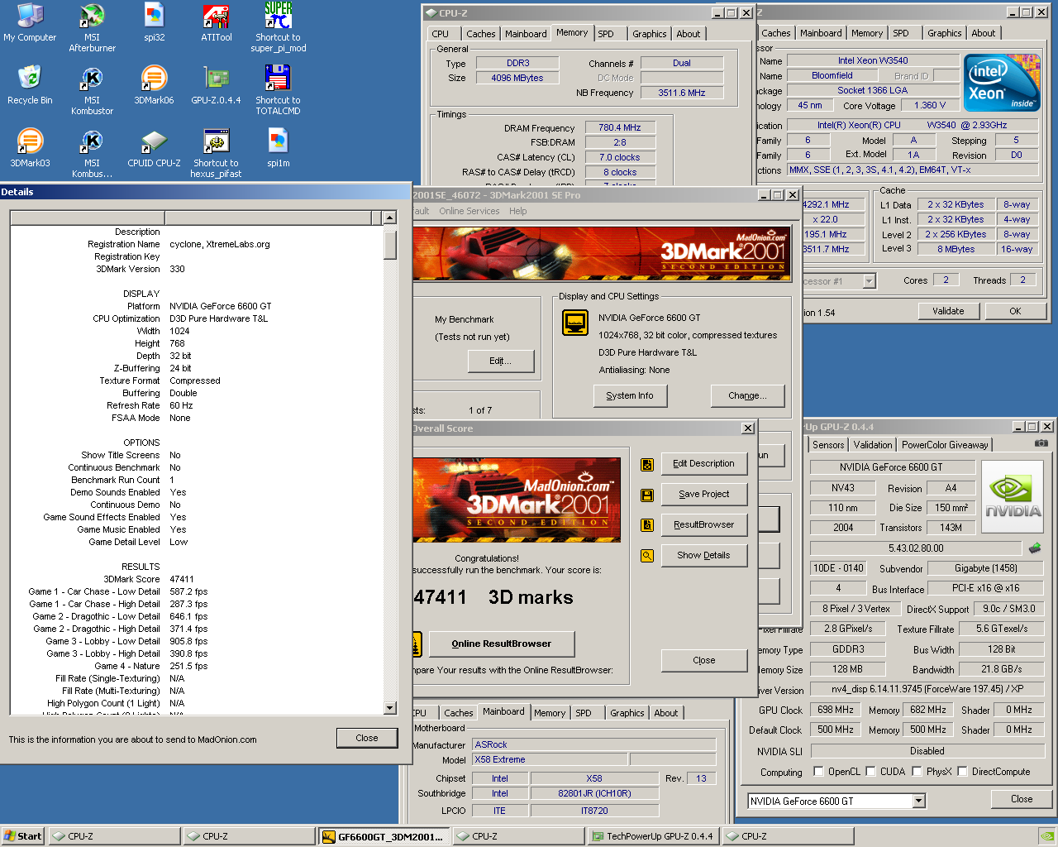1058x847 pixels.
Task: Open the Windows Start menu
Action: pyautogui.click(x=23, y=836)
